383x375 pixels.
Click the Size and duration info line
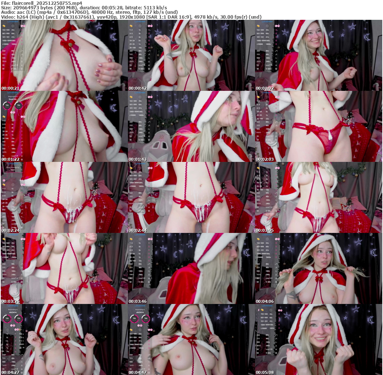84,7
